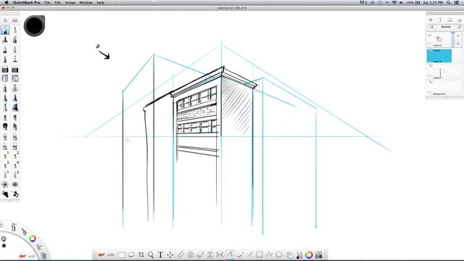Toggle visibility of the blue selected layer

(430, 51)
